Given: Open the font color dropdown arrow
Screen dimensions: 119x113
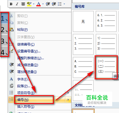Looking at the screenshot, I should click(43, 4).
